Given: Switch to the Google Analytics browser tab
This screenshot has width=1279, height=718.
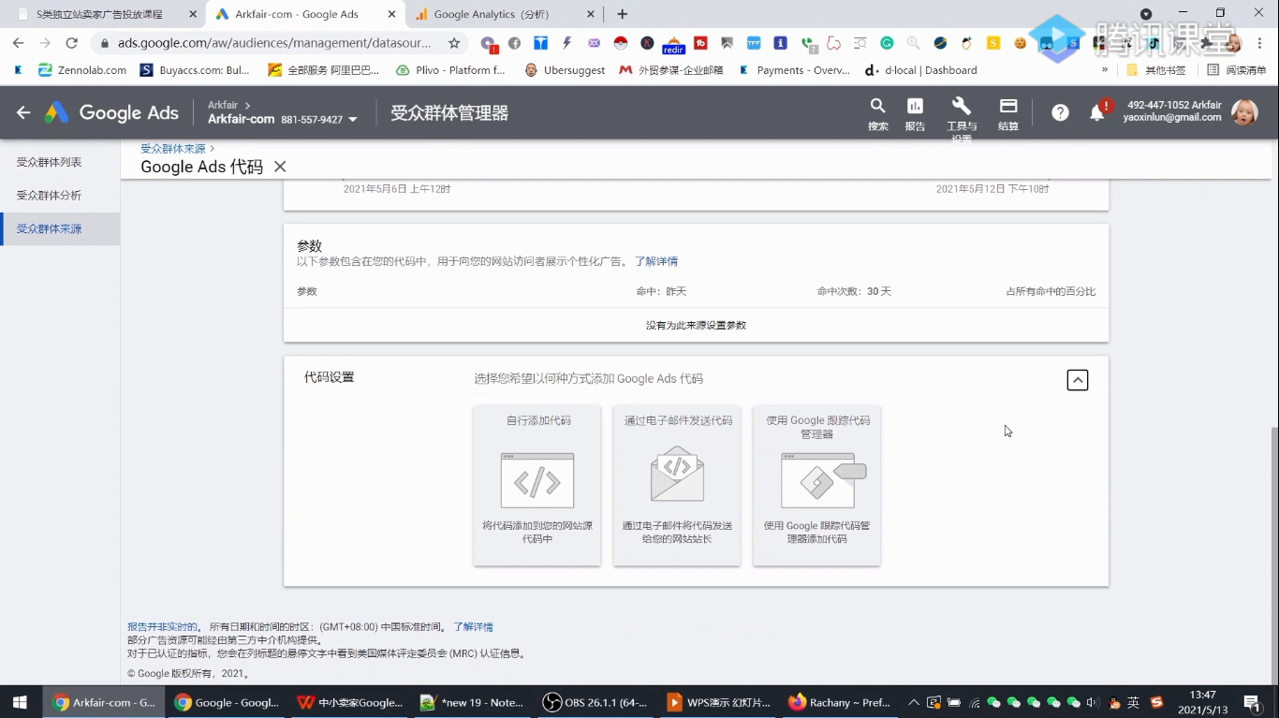Looking at the screenshot, I should (496, 14).
